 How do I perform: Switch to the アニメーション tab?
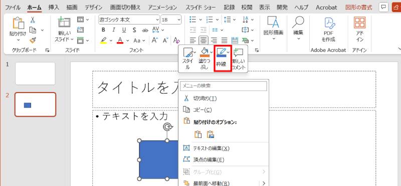pos(162,7)
